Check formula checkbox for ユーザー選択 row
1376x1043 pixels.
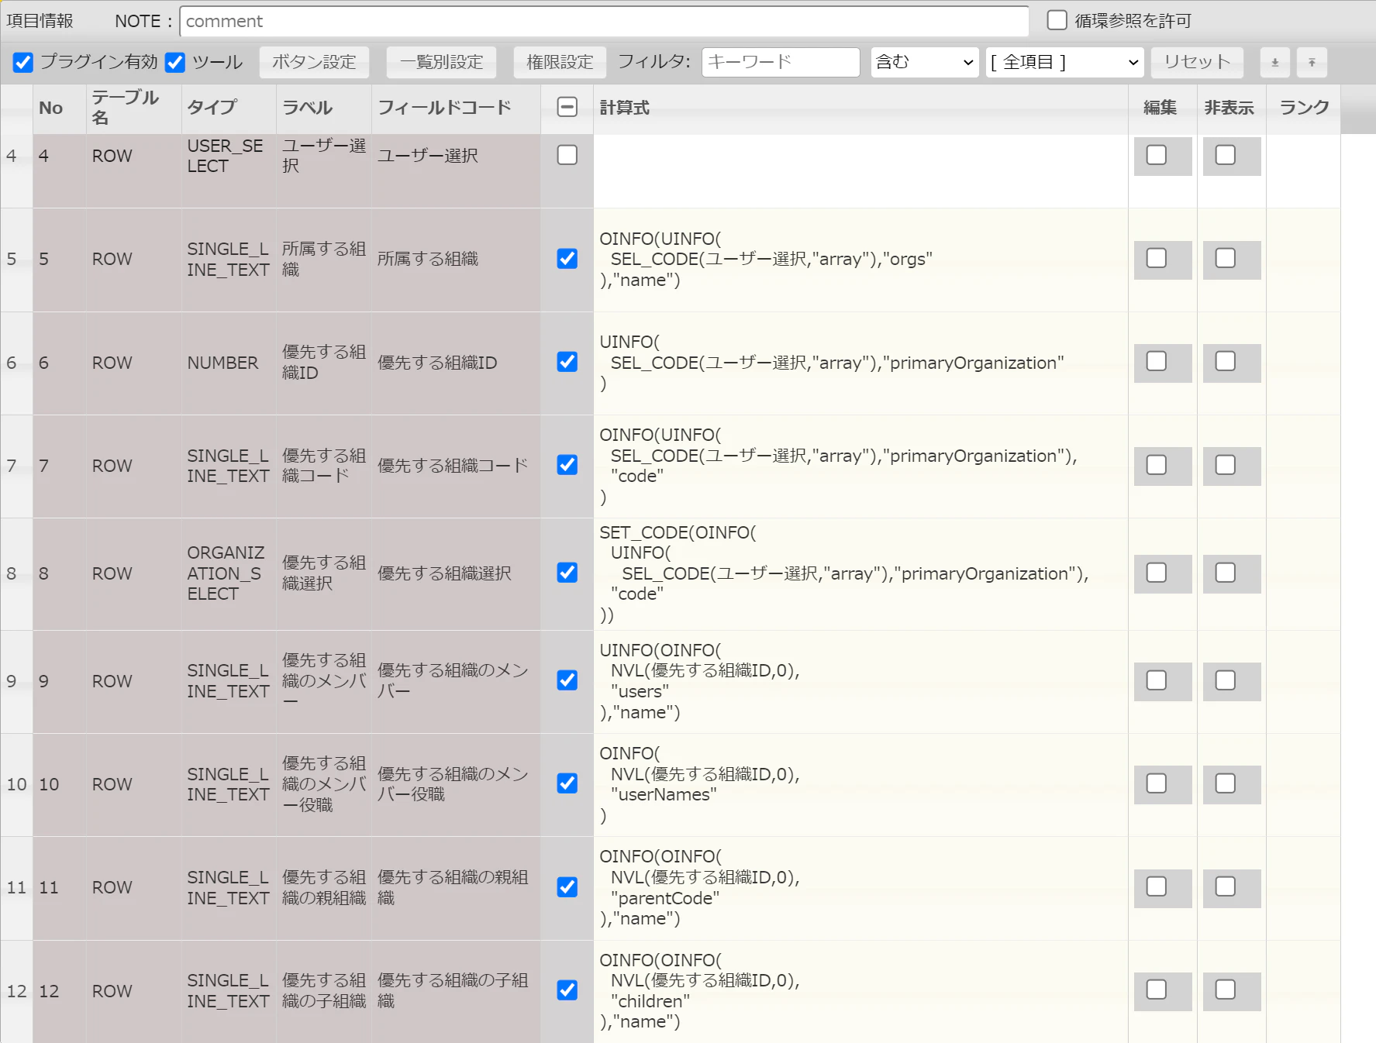coord(567,155)
